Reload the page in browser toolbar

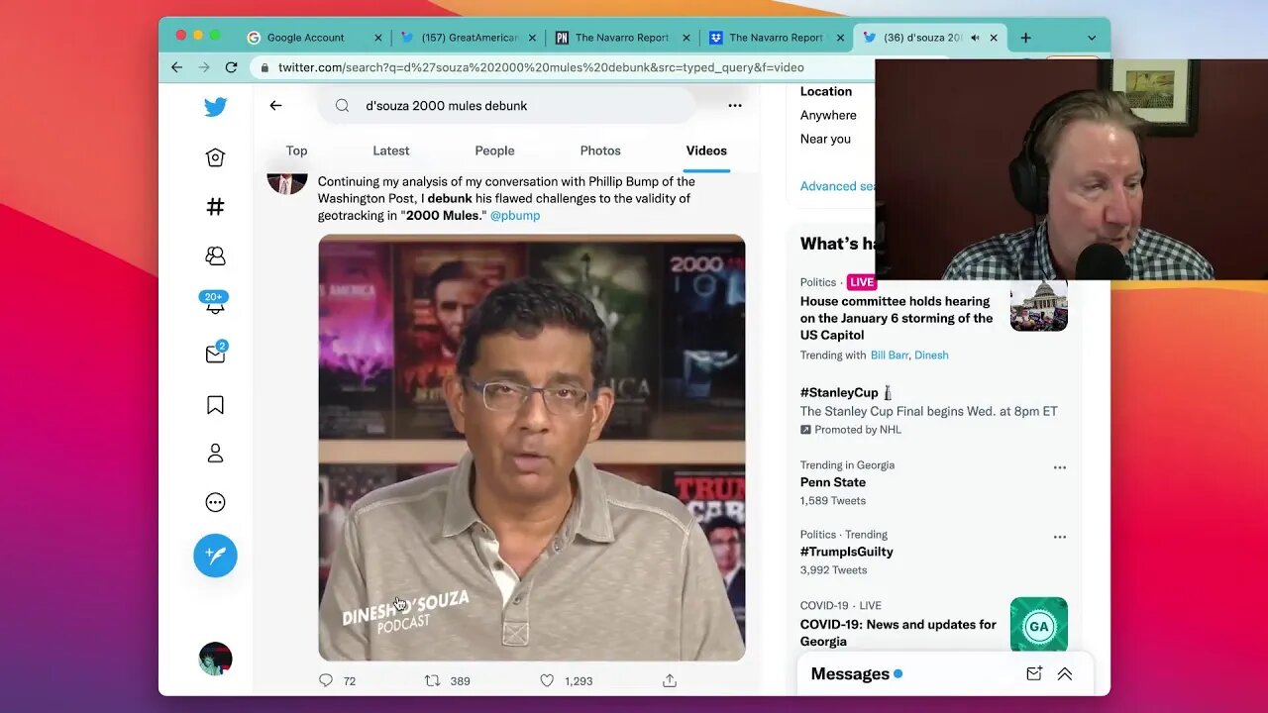pyautogui.click(x=231, y=67)
